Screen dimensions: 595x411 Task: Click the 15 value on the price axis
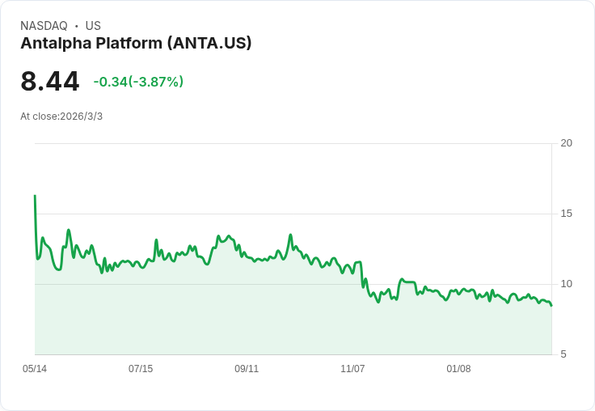pyautogui.click(x=567, y=214)
